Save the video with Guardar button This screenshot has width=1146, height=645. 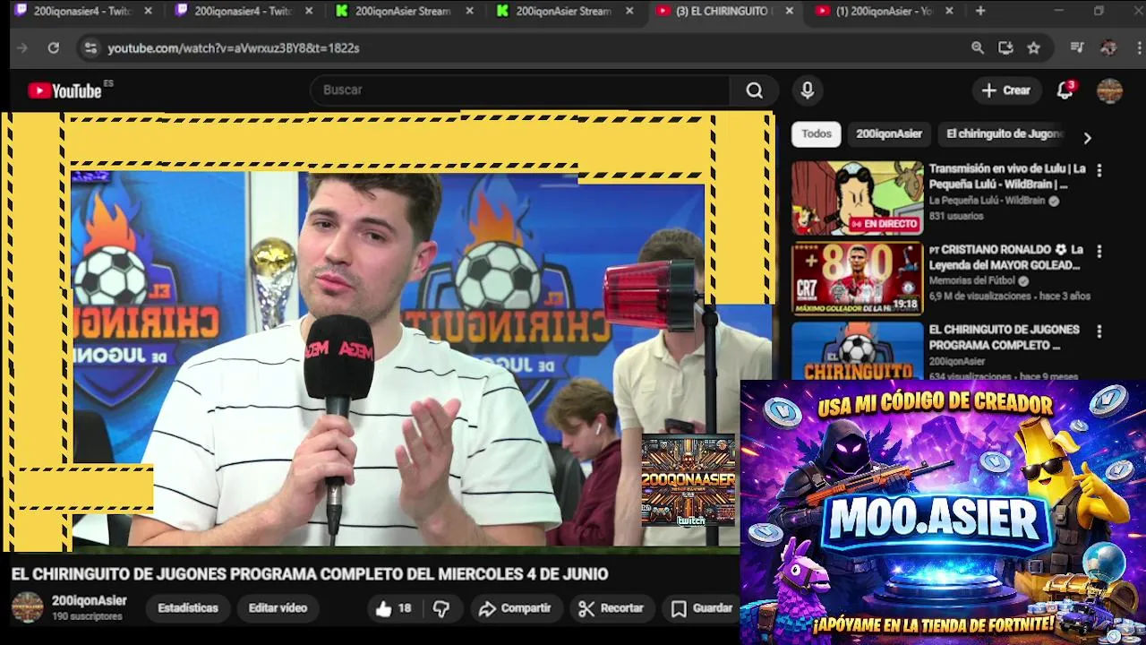703,608
